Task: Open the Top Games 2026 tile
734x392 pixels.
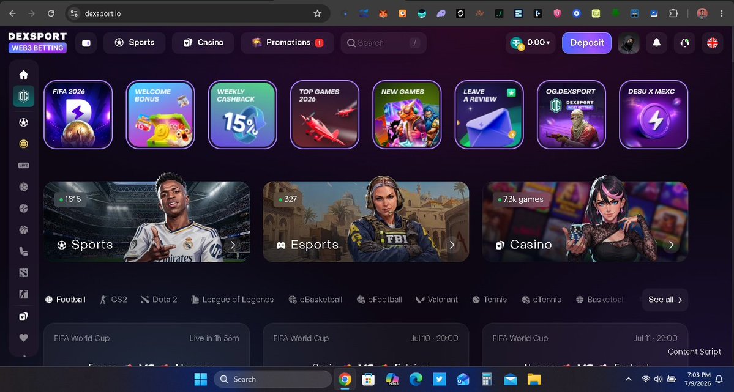Action: coord(325,114)
